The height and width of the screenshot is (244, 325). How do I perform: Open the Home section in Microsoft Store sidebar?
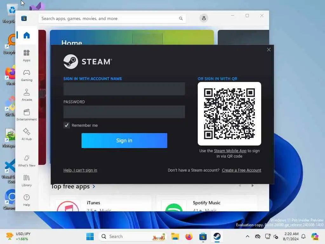tap(27, 35)
